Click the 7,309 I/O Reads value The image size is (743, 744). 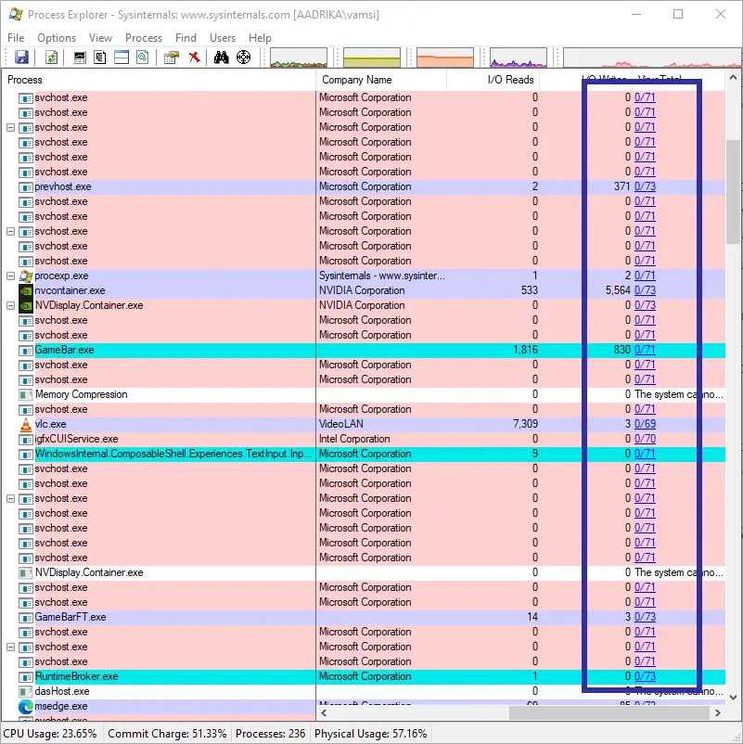(525, 424)
